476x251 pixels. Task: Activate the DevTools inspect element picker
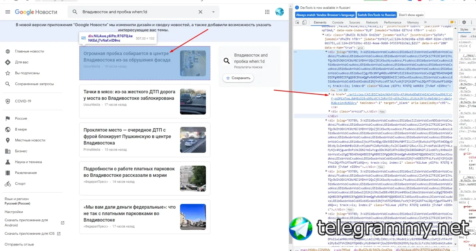point(297,22)
